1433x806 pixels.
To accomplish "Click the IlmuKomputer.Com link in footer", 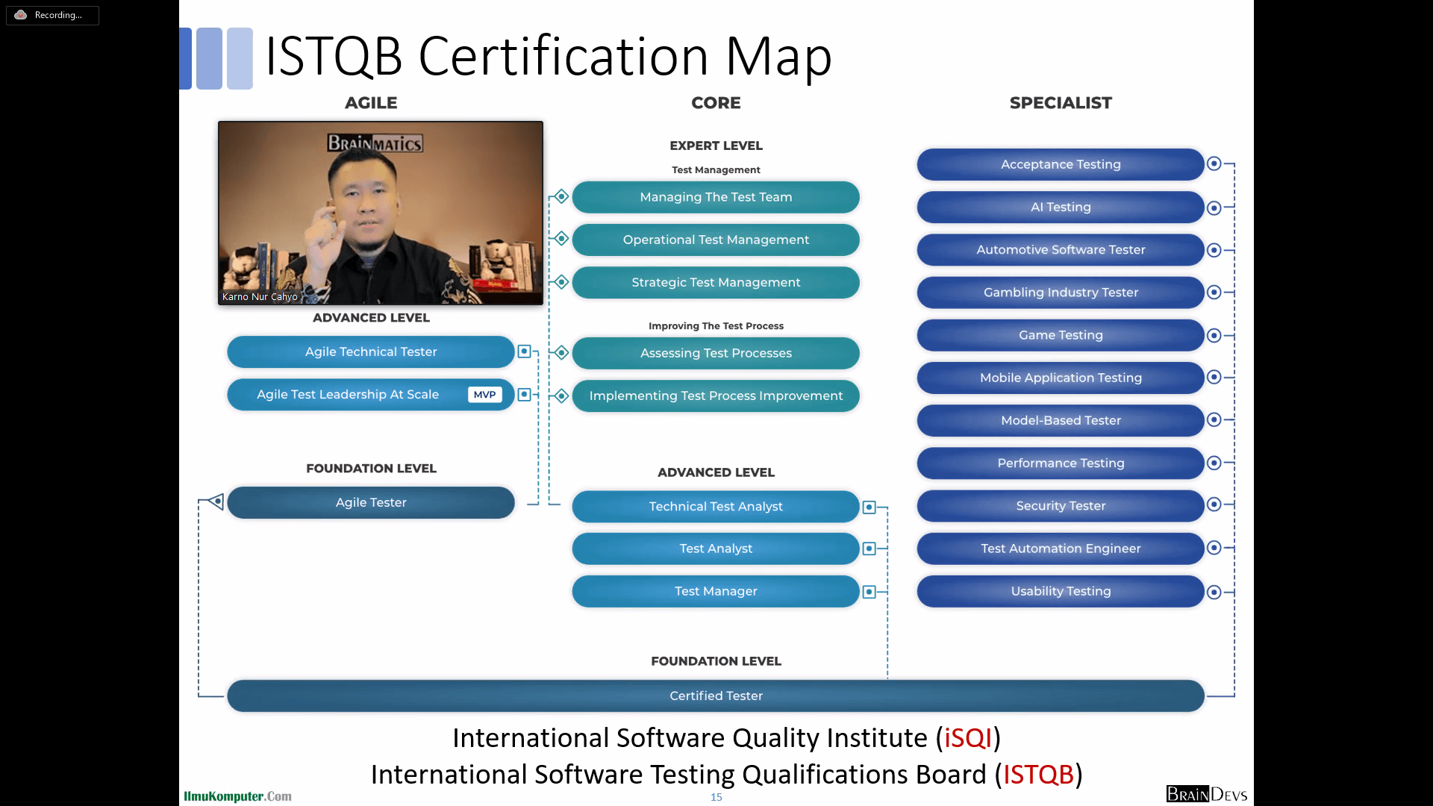I will pos(237,796).
